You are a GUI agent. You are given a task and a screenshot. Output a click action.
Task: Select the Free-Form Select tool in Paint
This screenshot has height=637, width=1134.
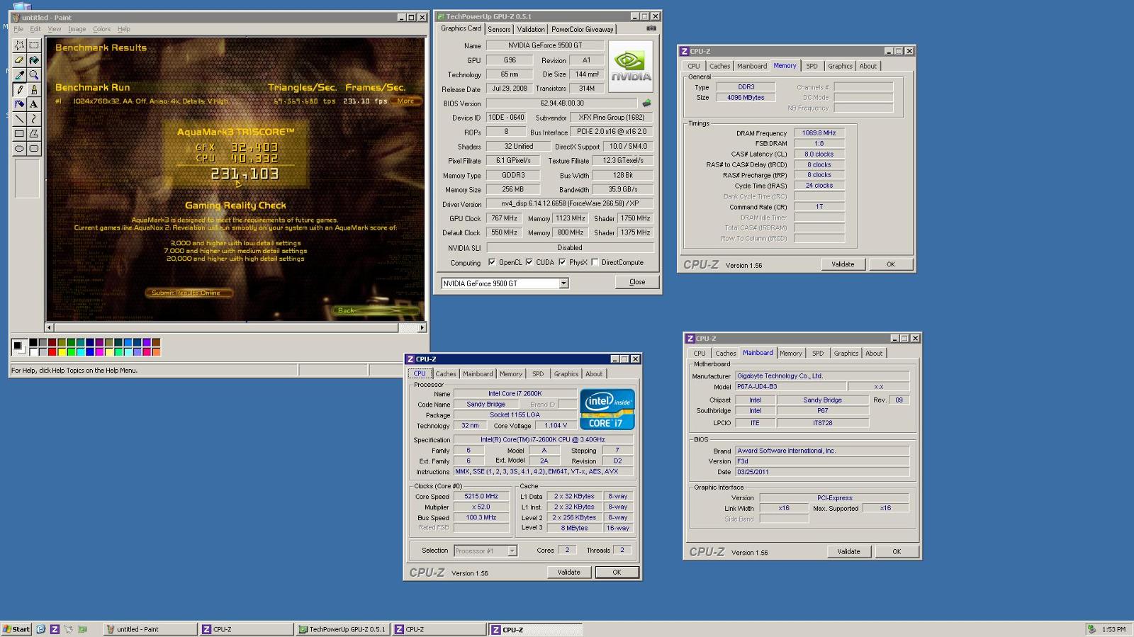19,45
